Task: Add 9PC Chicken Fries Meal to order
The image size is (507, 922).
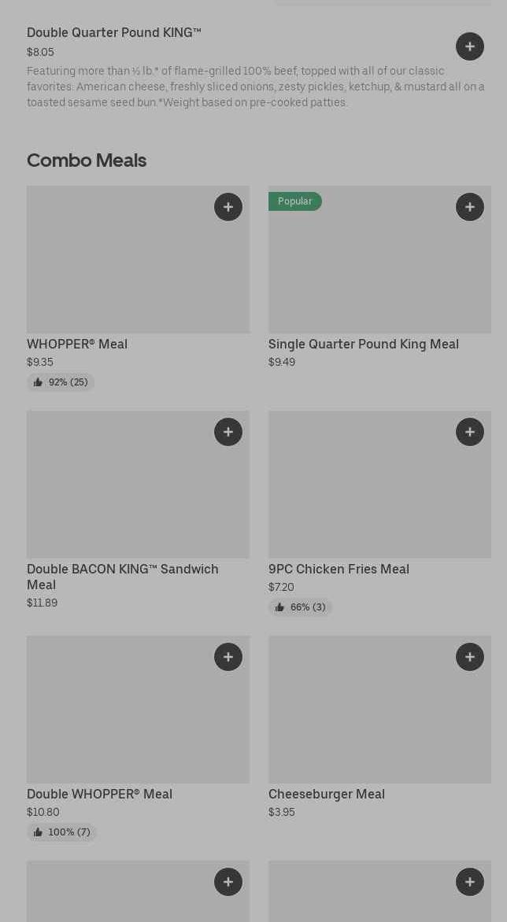Action: coord(470,432)
